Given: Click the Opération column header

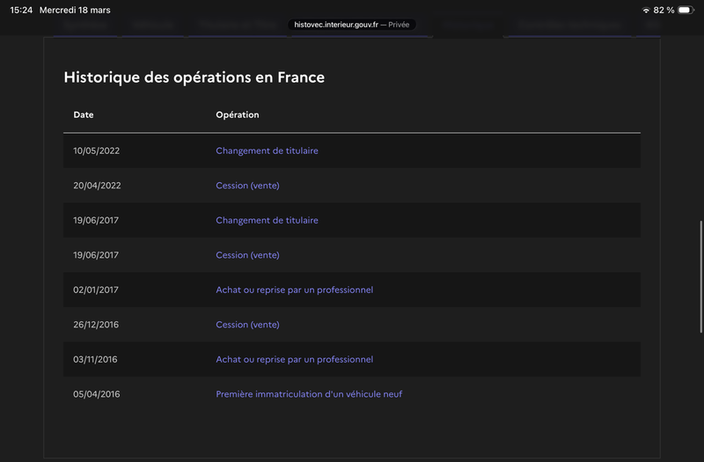Looking at the screenshot, I should (237, 115).
